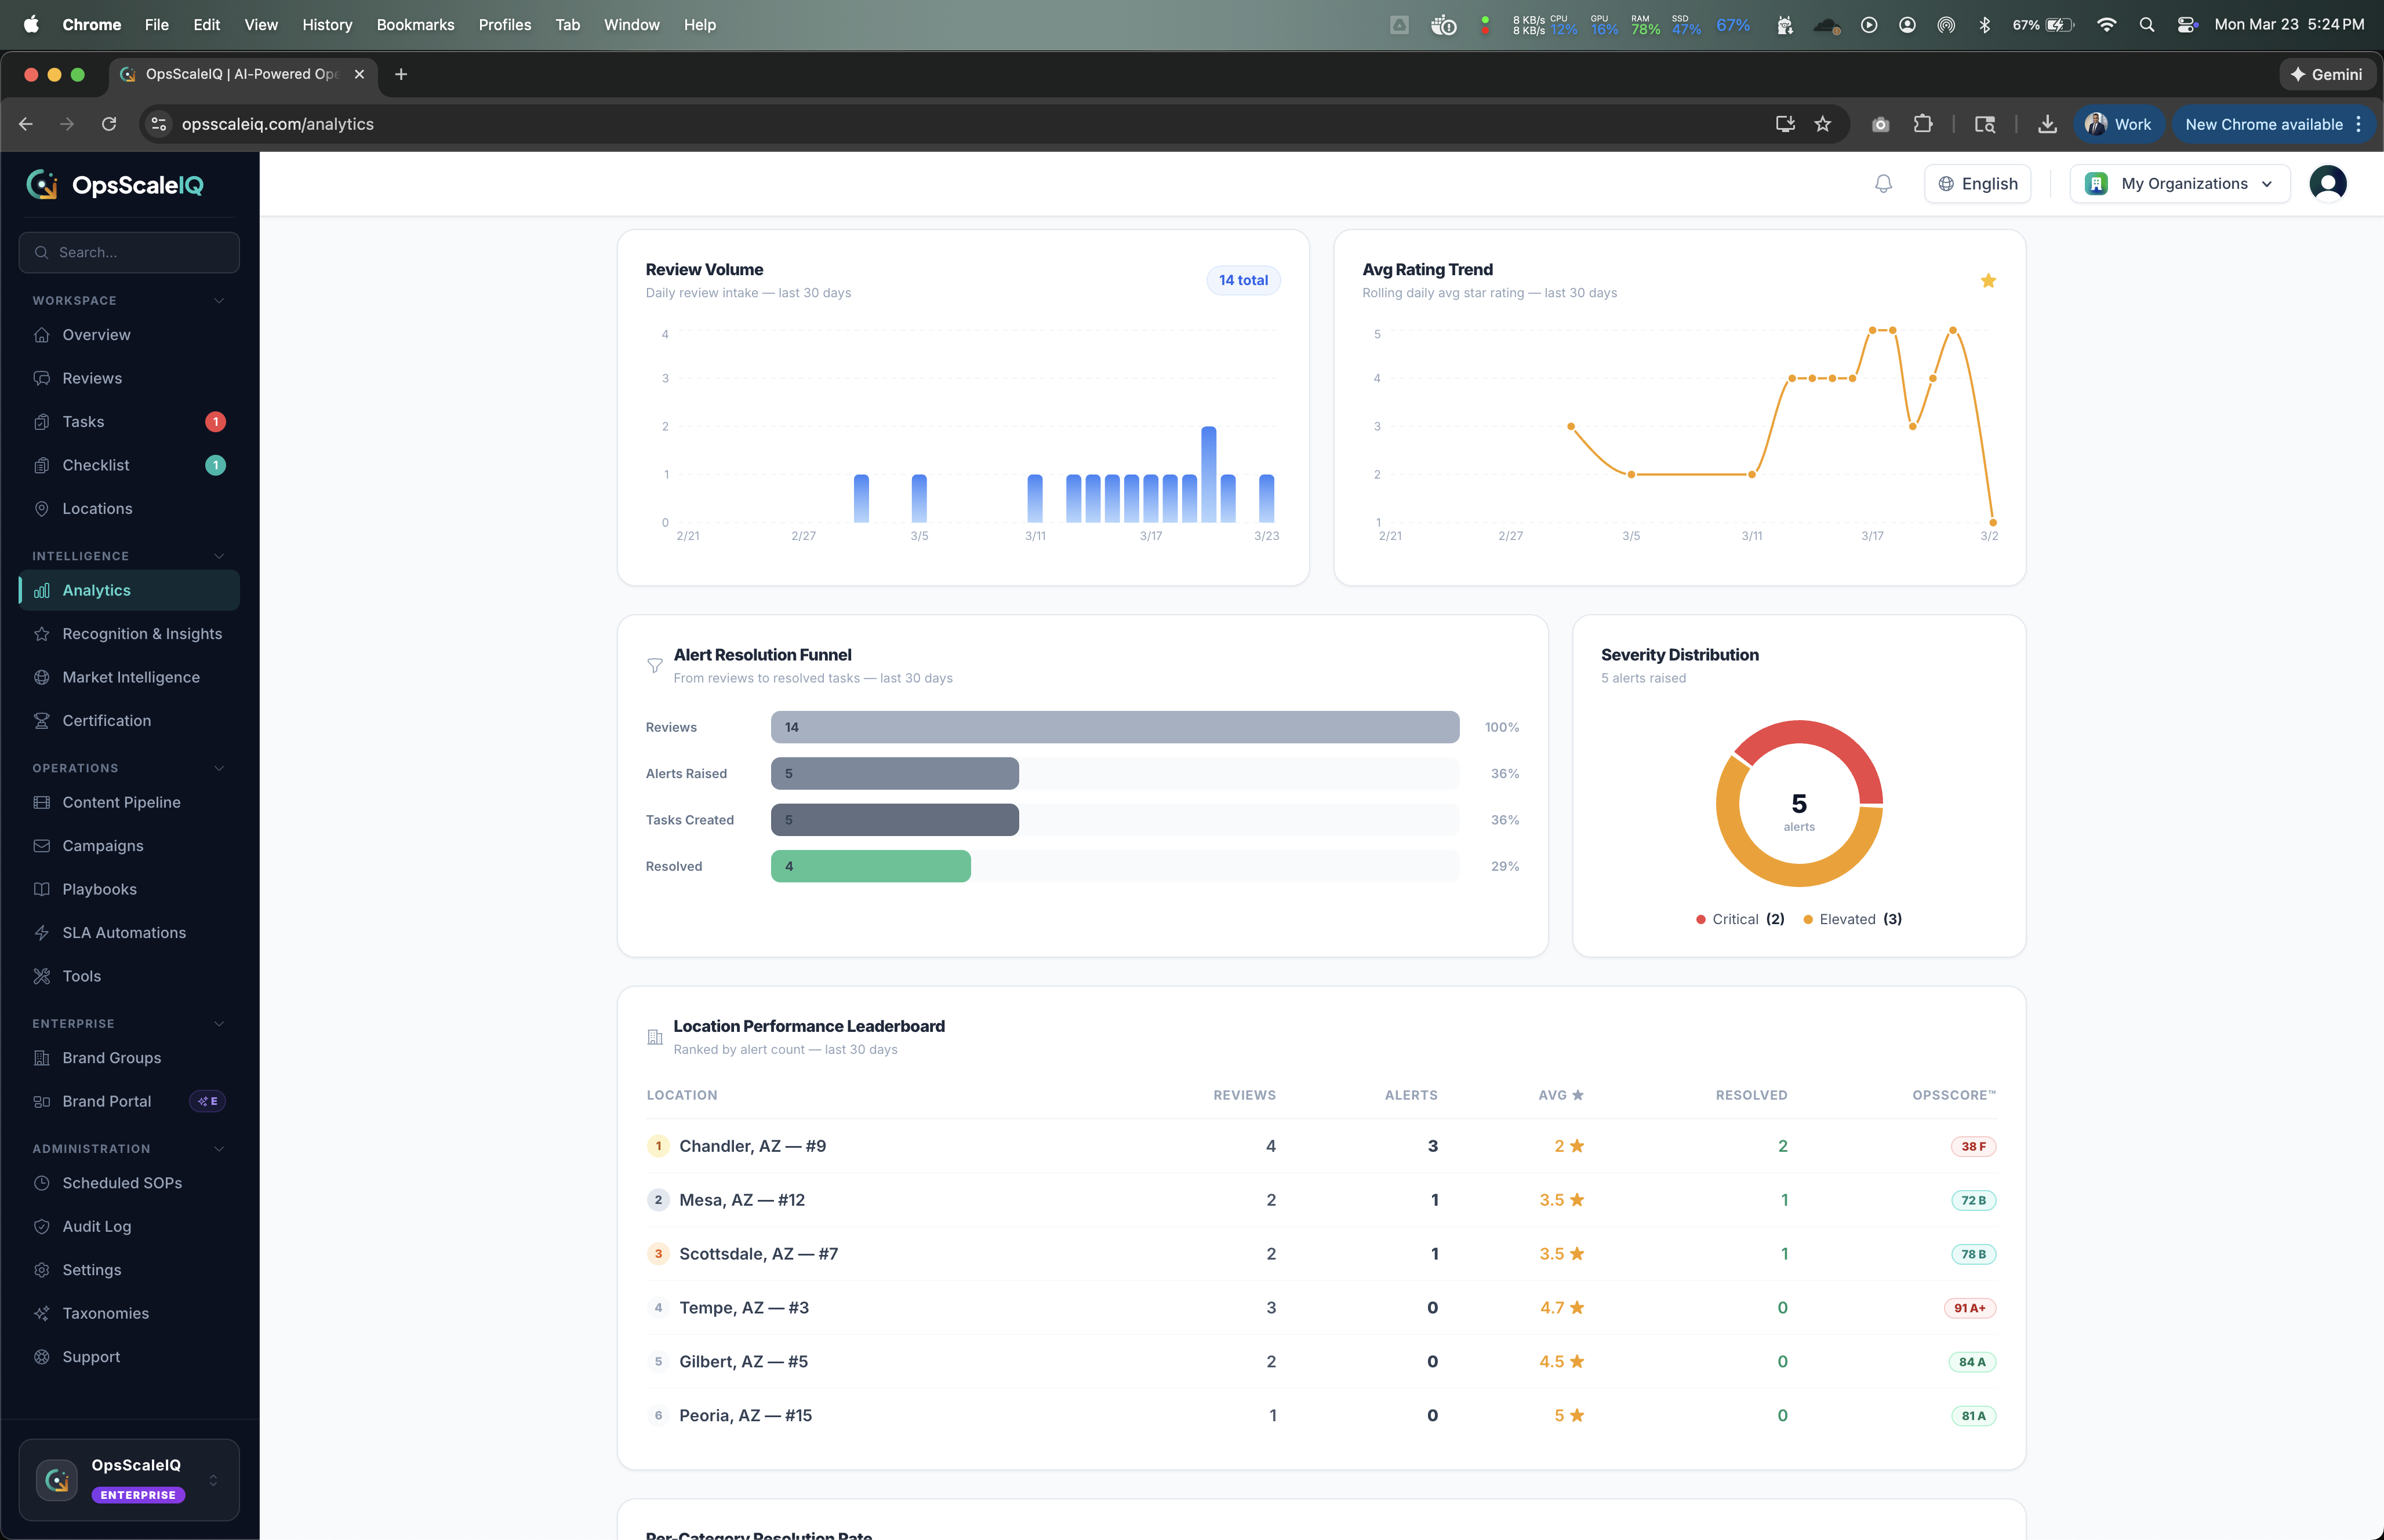
Task: Collapse the Workspace section
Action: (x=219, y=301)
